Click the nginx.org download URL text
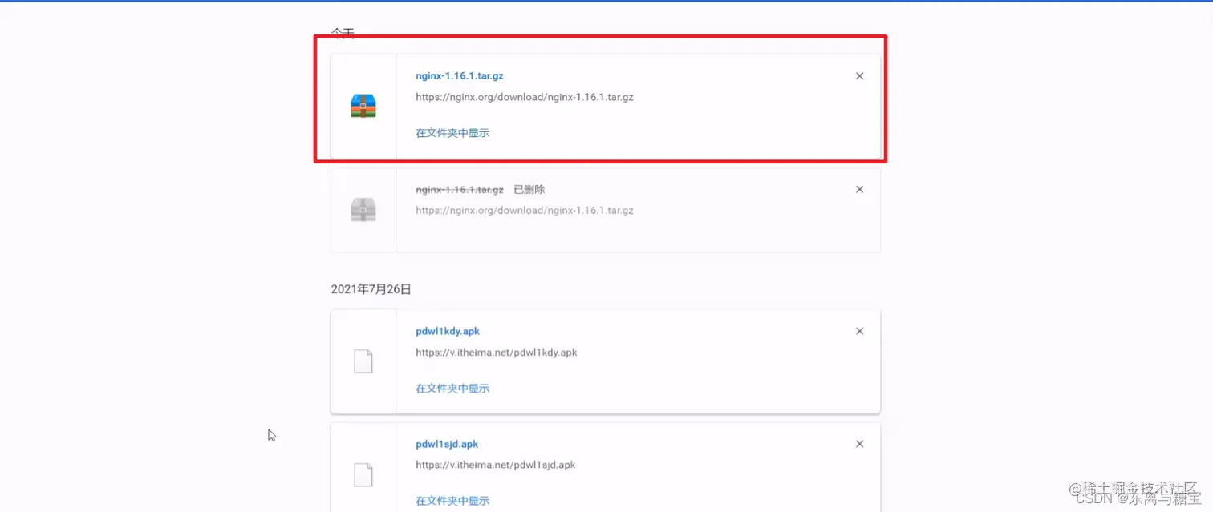The height and width of the screenshot is (512, 1213). pyautogui.click(x=524, y=96)
